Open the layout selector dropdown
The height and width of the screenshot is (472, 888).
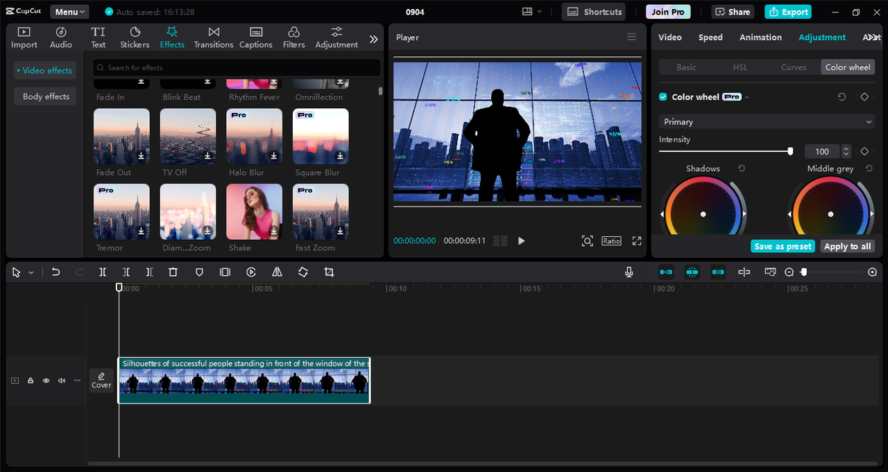pyautogui.click(x=531, y=12)
